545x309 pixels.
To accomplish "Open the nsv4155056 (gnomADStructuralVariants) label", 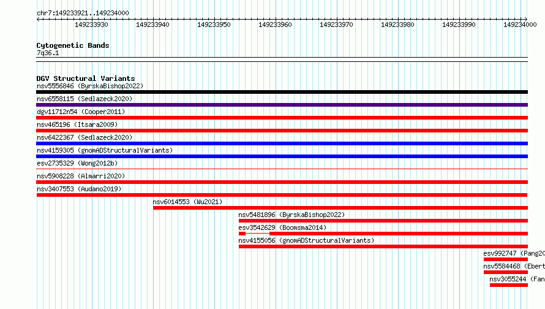I will pyautogui.click(x=306, y=240).
